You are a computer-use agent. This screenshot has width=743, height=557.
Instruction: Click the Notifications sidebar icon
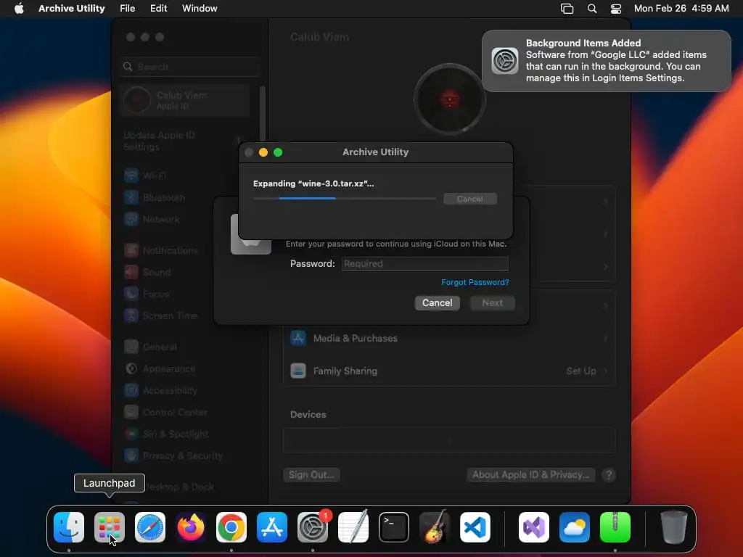(x=131, y=250)
